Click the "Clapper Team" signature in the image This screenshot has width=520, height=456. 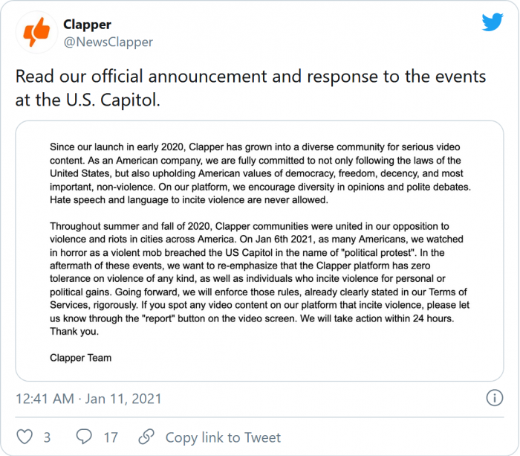click(80, 358)
